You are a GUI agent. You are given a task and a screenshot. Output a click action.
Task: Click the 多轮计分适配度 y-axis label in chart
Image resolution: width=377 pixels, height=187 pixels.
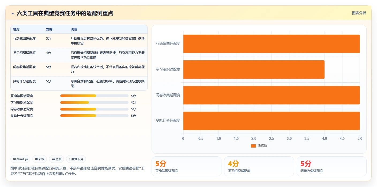tap(168, 121)
